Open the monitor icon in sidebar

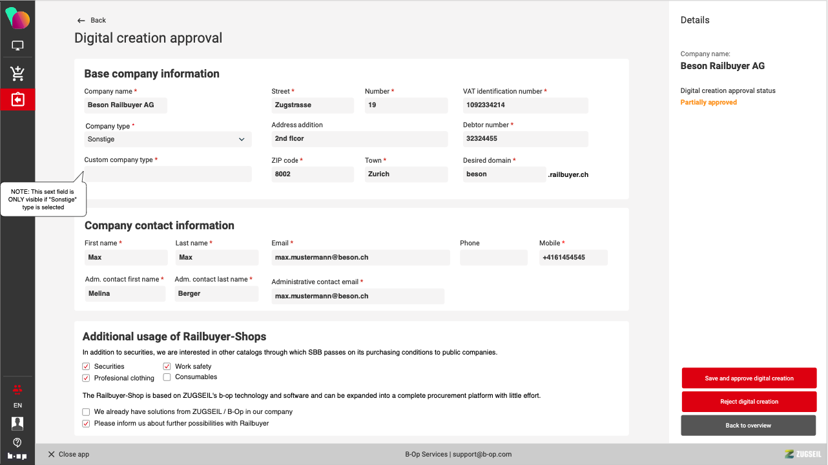[x=17, y=46]
